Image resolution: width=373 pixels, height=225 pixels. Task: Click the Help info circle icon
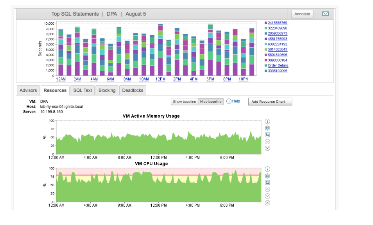point(229,102)
